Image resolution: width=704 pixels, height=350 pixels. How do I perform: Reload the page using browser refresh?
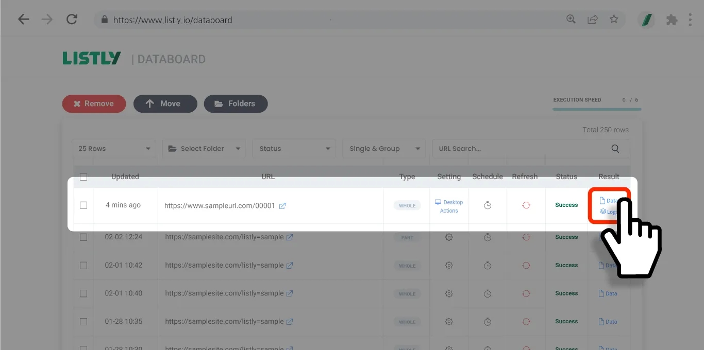tap(72, 20)
